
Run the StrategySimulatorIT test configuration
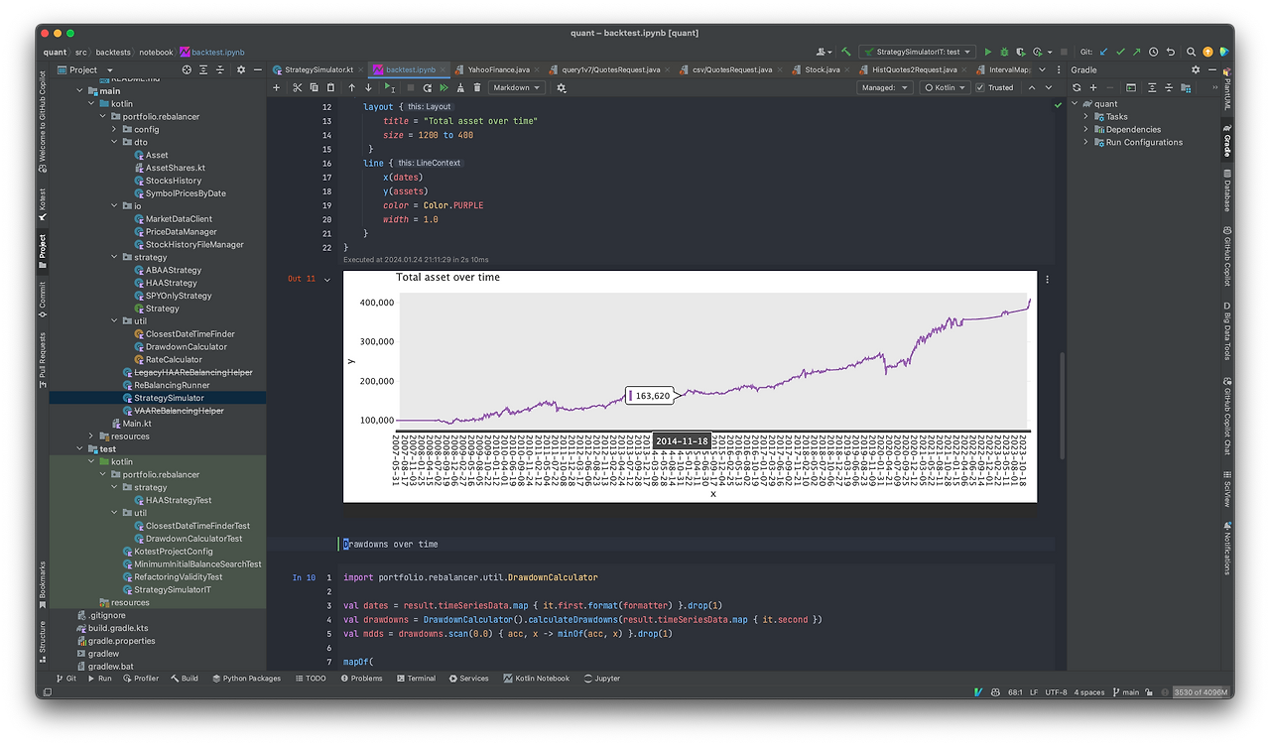coord(987,52)
